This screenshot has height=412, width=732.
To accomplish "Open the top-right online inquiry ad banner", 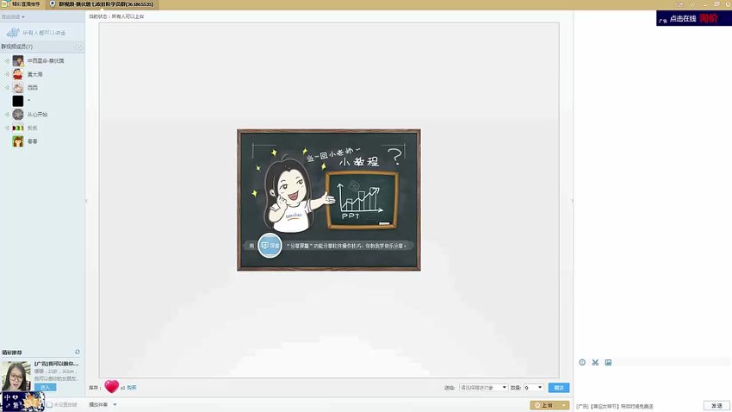I will click(694, 19).
